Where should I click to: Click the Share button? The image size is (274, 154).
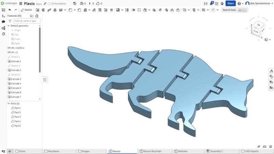230,3
